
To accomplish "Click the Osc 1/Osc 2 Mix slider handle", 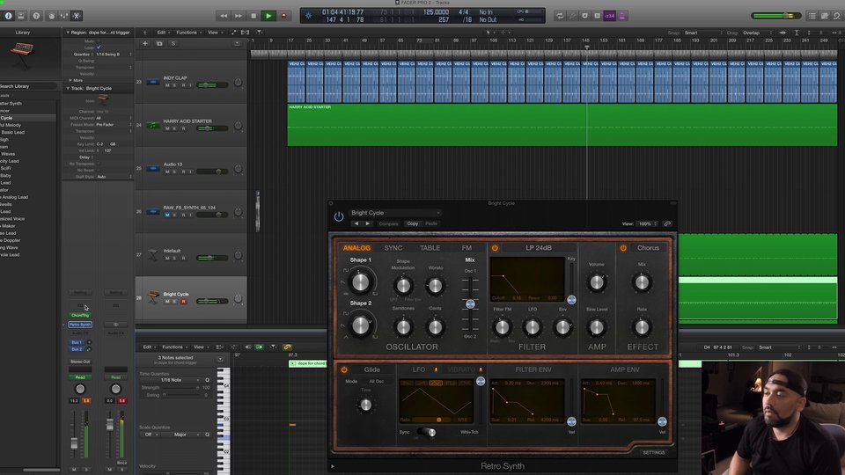I will point(470,303).
